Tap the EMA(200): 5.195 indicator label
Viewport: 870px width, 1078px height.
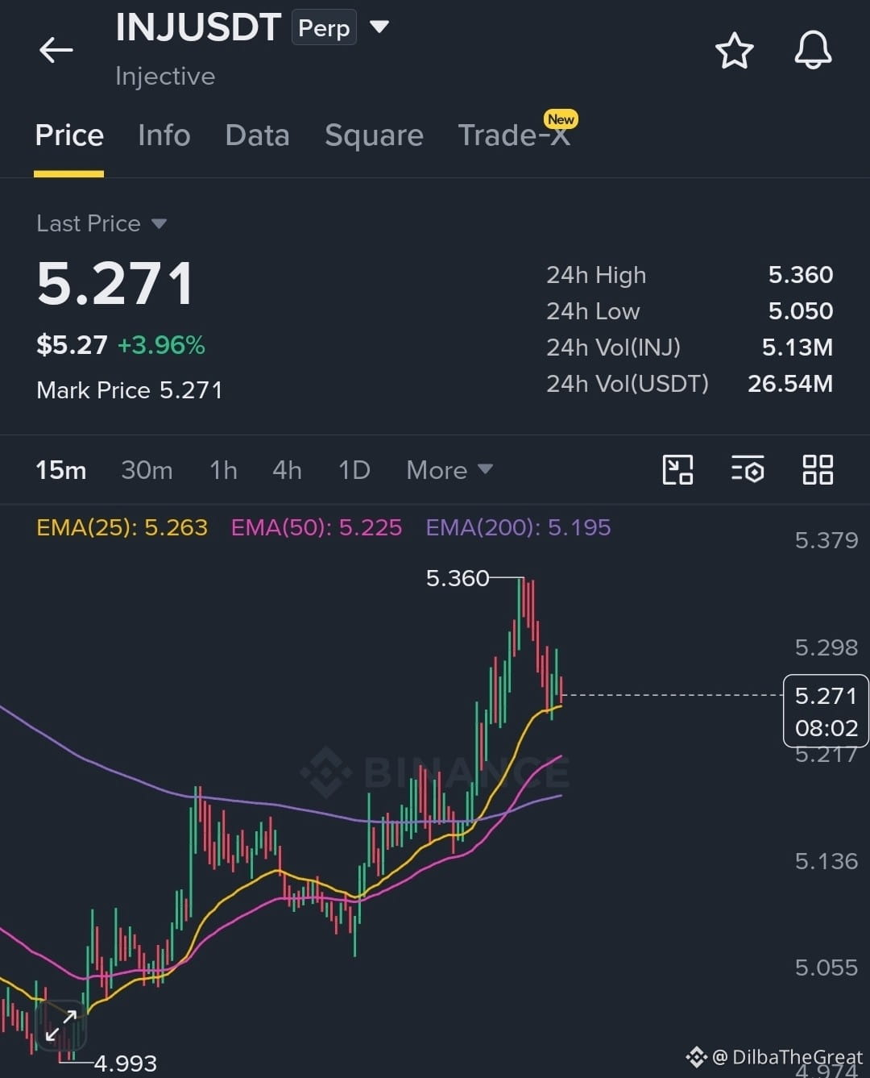518,527
